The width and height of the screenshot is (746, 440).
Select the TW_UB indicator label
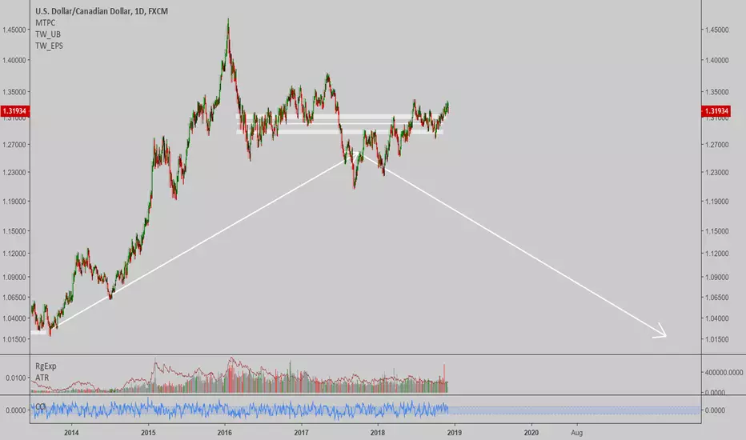[x=47, y=34]
